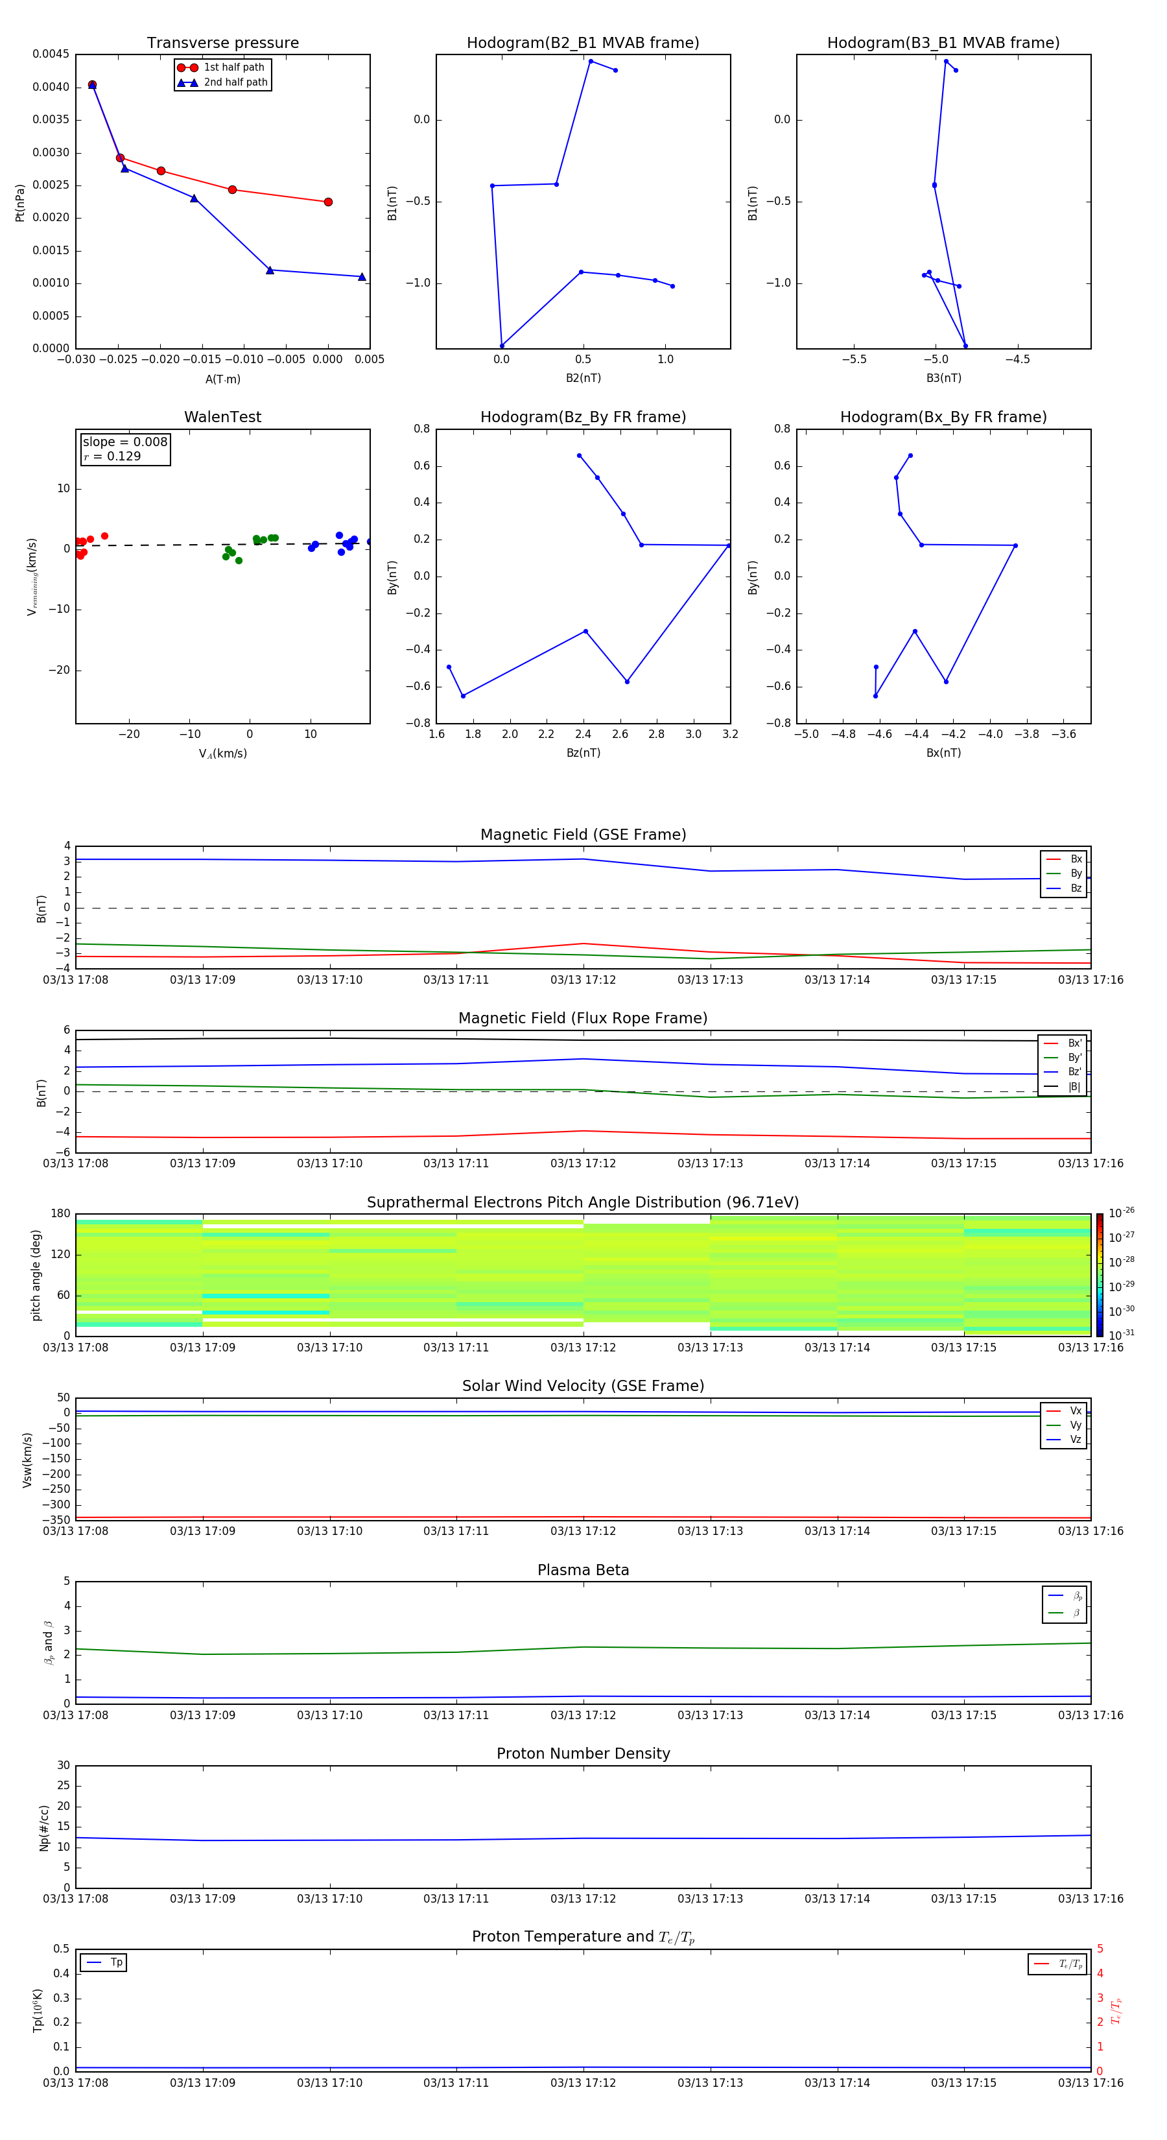1167x2140 pixels.
Task: Click the Proton Temperature and Te/Tp title
Action: point(583,1936)
